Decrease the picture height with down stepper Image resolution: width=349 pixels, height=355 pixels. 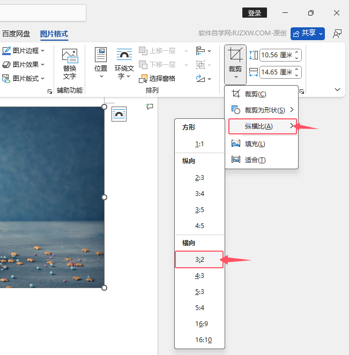pyautogui.click(x=296, y=58)
